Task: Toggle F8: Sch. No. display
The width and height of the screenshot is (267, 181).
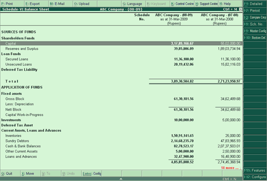Action: (x=255, y=24)
